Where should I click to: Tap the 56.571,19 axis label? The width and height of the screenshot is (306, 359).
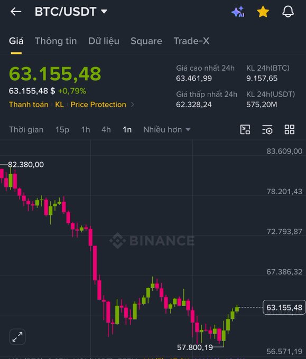[284, 351]
